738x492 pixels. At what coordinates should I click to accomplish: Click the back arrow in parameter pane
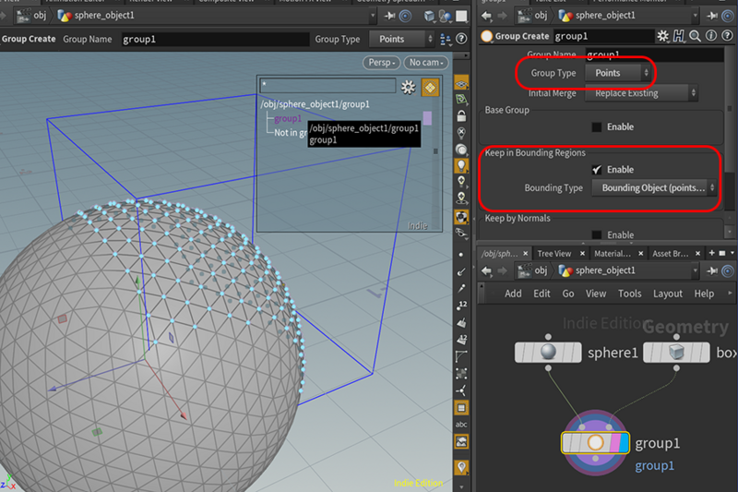point(487,16)
